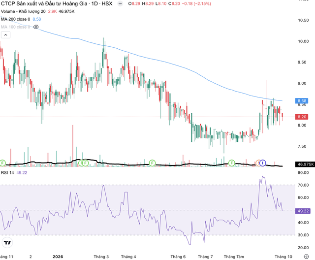315x260 pixels.
Task: Click the 8.00 price scale label
Action: coord(303,125)
